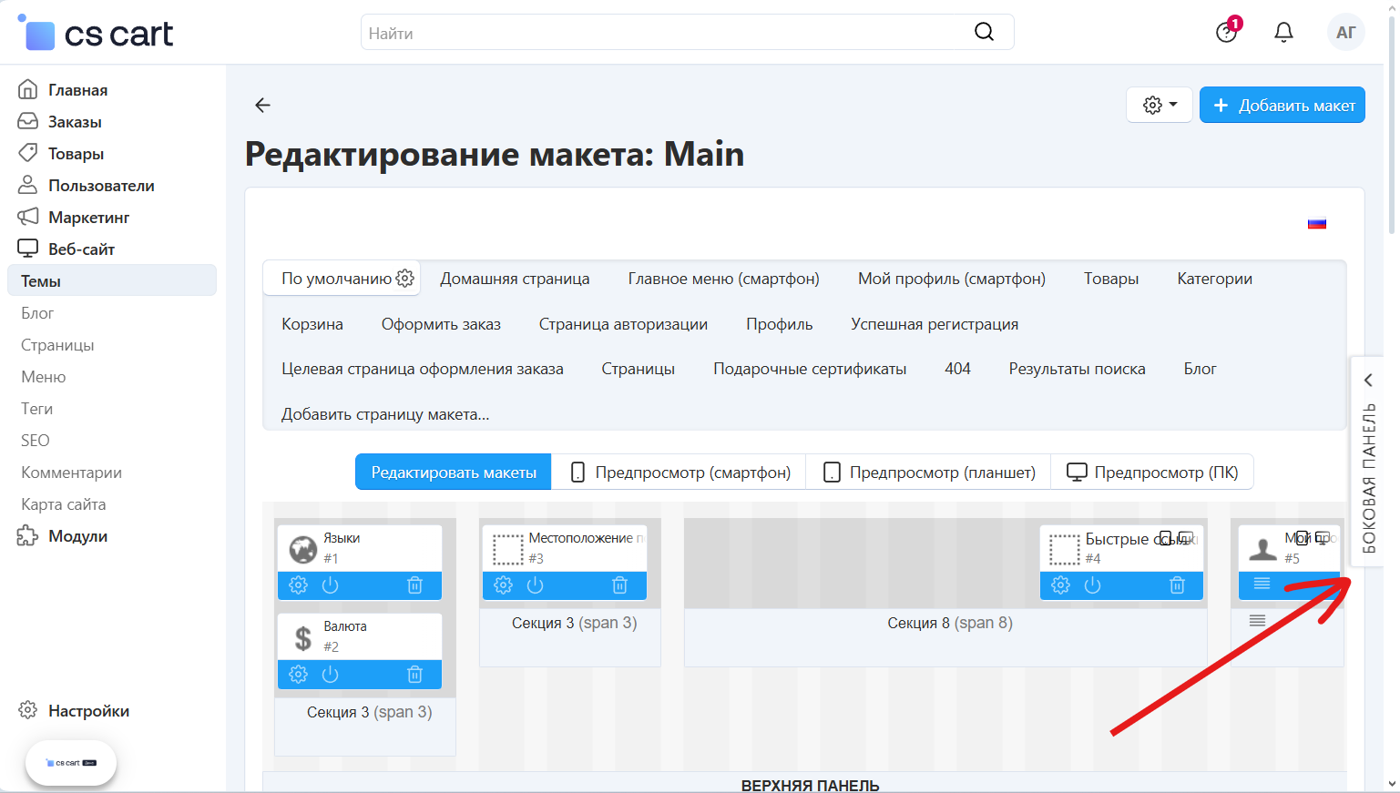Open settings of Быстрые ссылки block

(x=1060, y=585)
